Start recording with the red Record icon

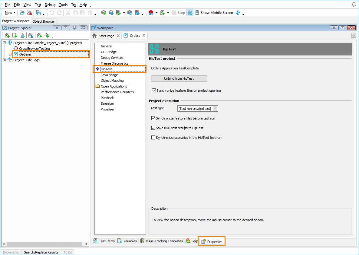(x=151, y=13)
